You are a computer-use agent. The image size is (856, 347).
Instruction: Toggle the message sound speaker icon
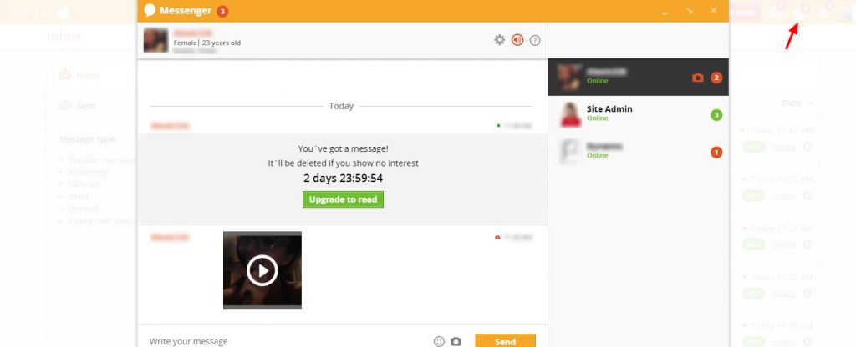point(517,40)
